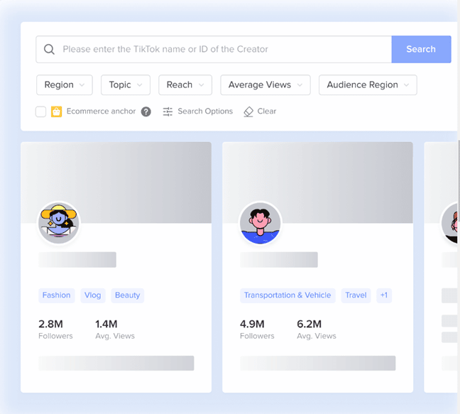The image size is (460, 414).
Task: Click the Ecommerce anchor label
Action: point(101,111)
